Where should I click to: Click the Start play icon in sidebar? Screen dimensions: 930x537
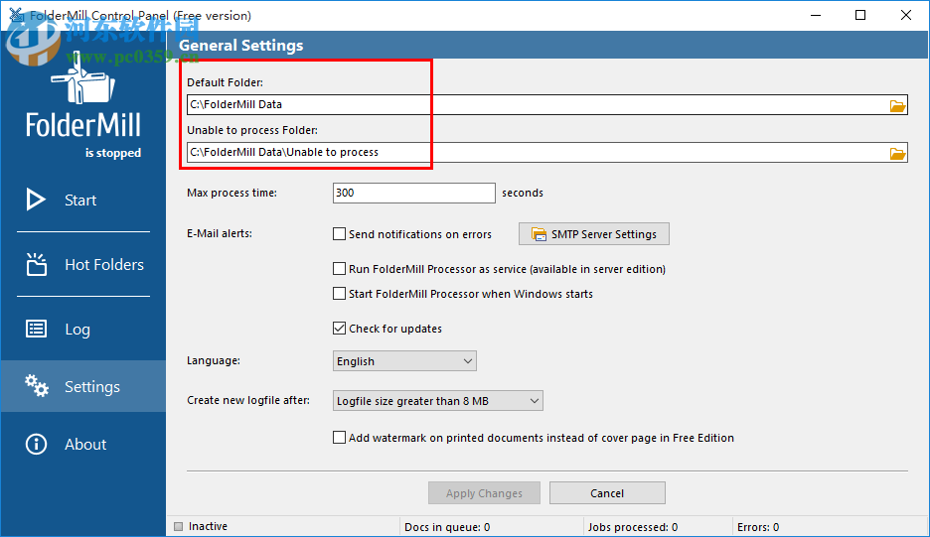[x=36, y=200]
